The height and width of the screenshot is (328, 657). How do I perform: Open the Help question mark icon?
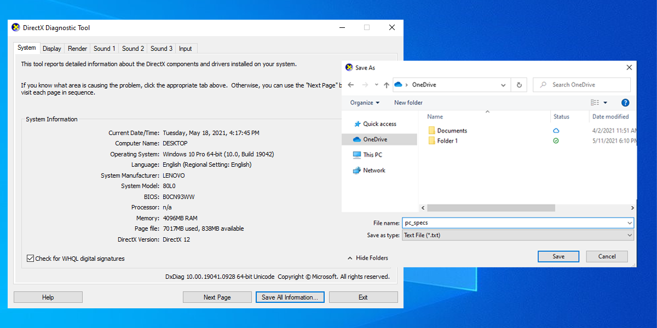[x=625, y=102]
